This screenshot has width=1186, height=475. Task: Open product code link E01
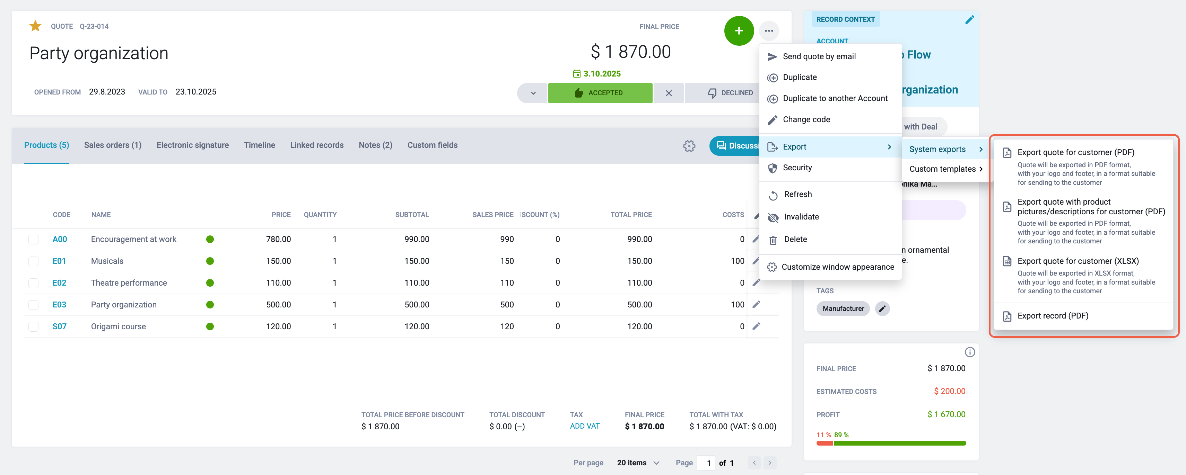(59, 261)
